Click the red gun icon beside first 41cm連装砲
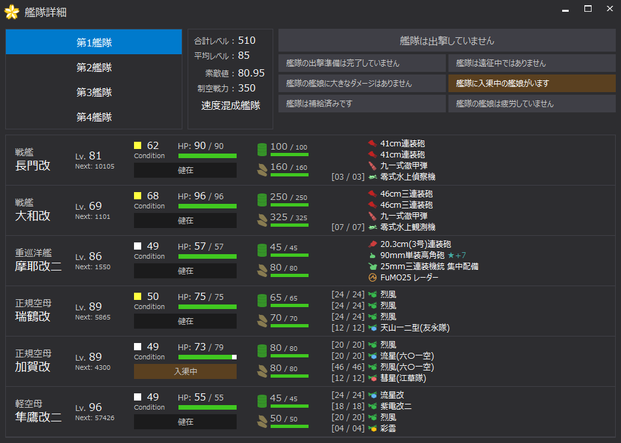This screenshot has height=443, width=621. coord(372,144)
